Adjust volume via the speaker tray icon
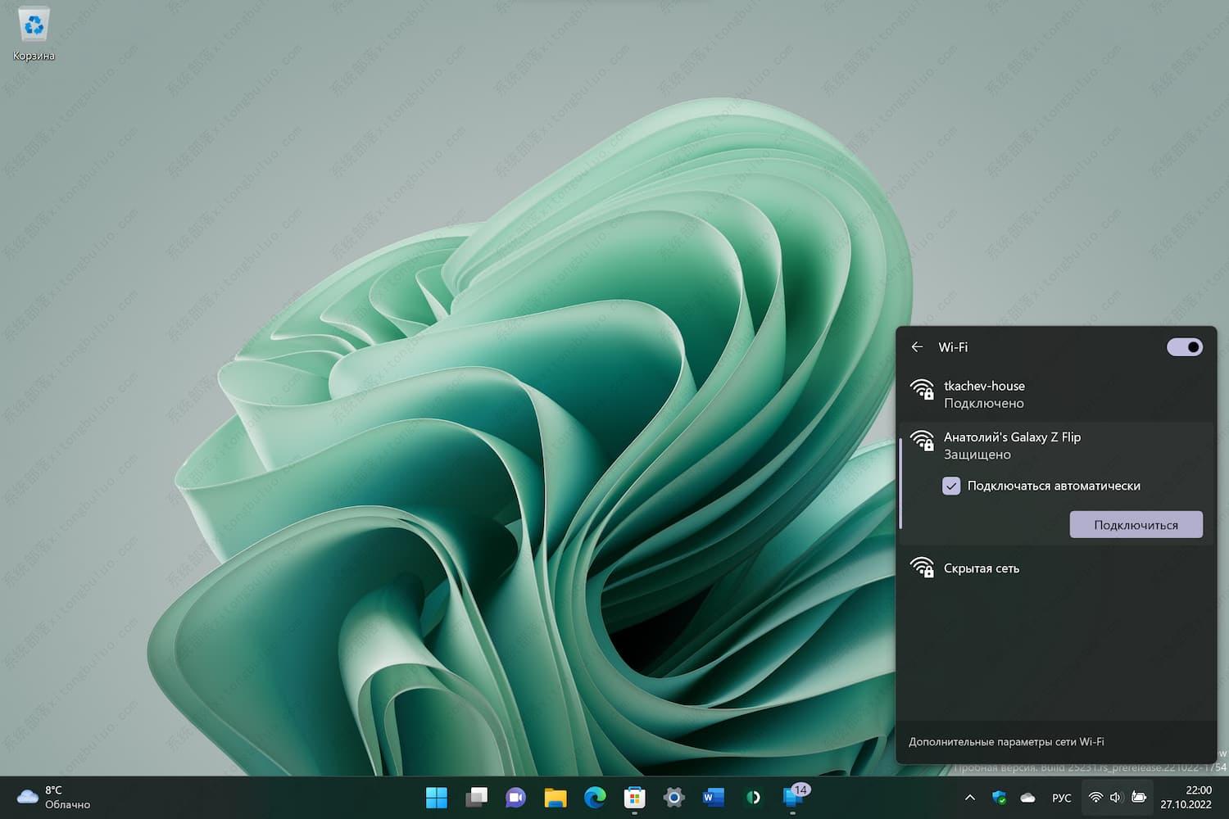The image size is (1229, 819). 1115,797
